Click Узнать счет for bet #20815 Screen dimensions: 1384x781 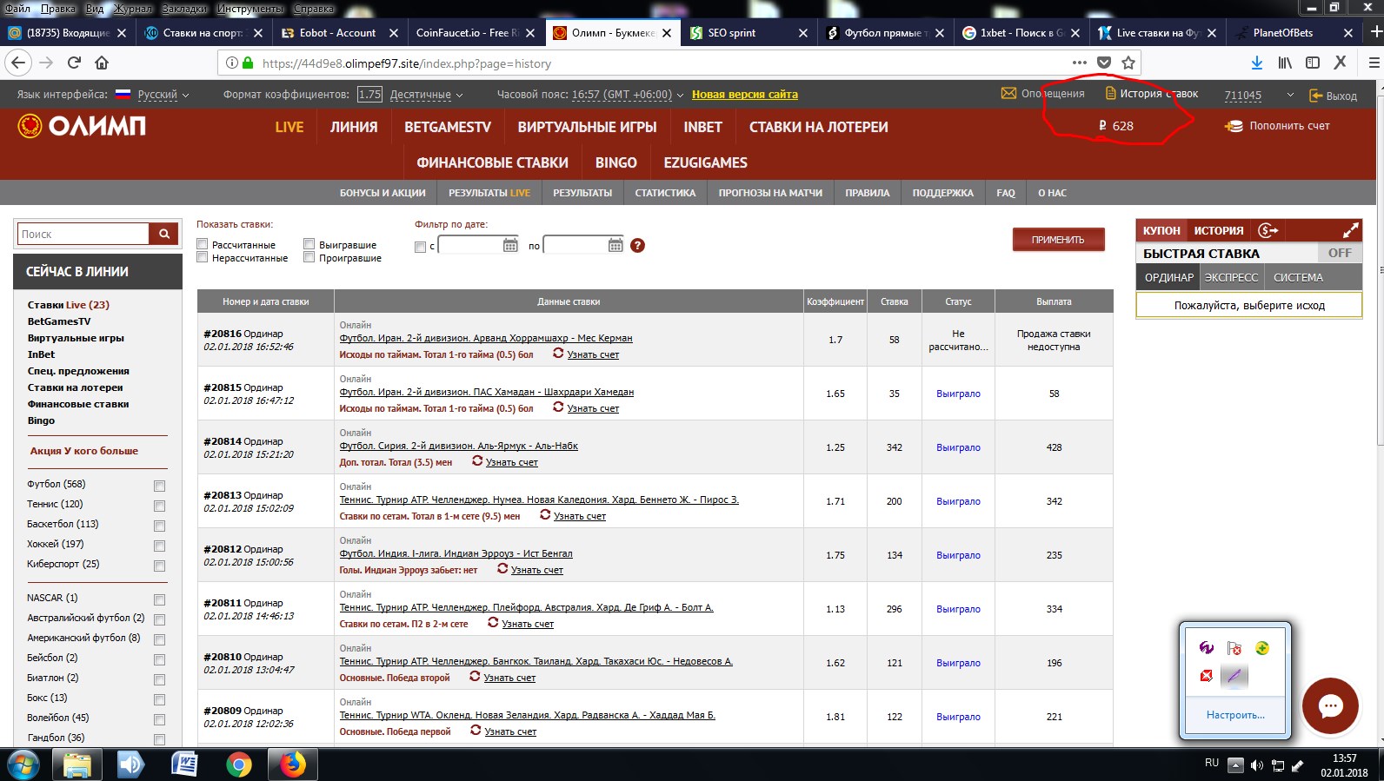(593, 408)
